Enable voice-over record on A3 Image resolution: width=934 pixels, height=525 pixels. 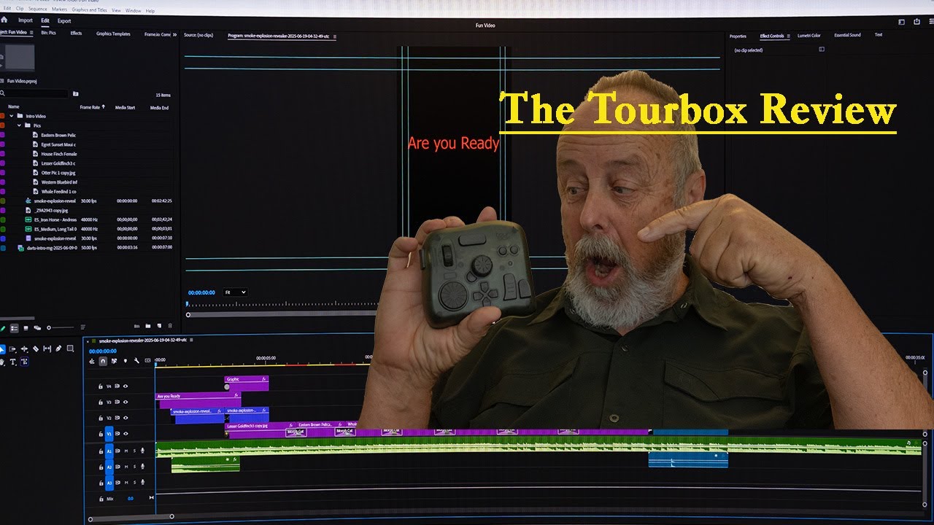(x=142, y=483)
